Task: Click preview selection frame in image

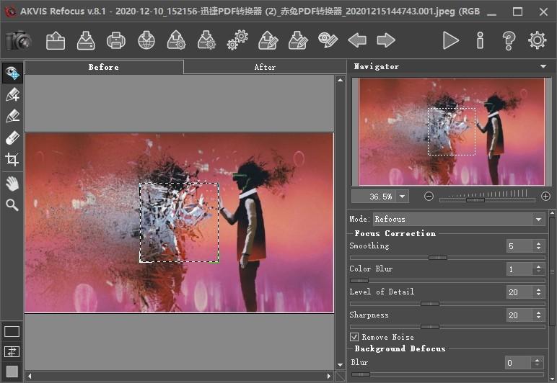Action: click(x=179, y=223)
